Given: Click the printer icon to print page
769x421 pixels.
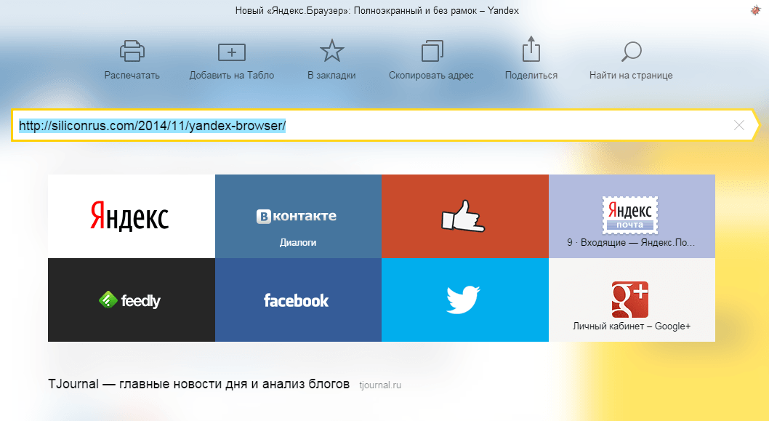Looking at the screenshot, I should [132, 51].
